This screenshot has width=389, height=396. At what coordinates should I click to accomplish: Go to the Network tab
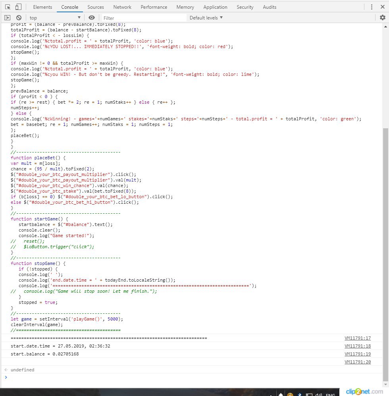point(122,7)
